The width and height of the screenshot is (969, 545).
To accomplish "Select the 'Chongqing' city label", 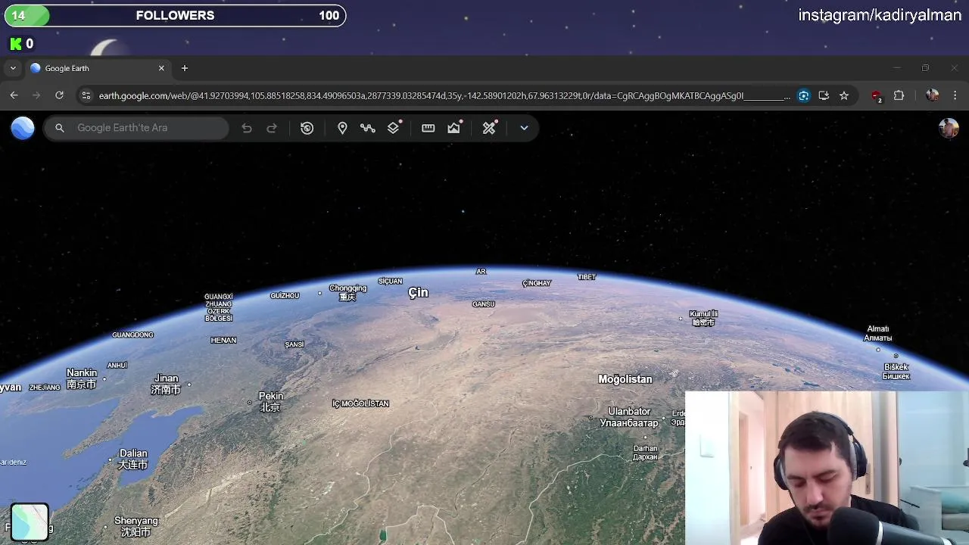I will click(x=347, y=292).
